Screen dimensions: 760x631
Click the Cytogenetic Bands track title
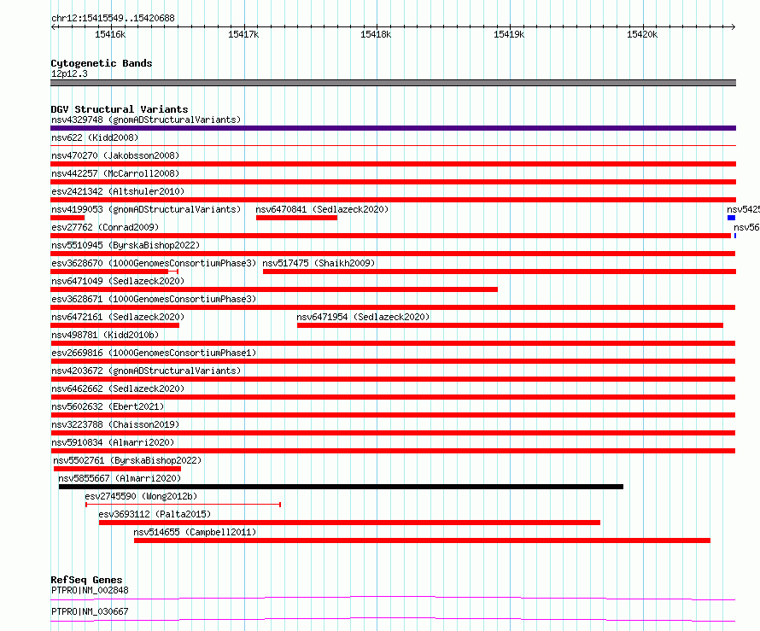pos(102,63)
